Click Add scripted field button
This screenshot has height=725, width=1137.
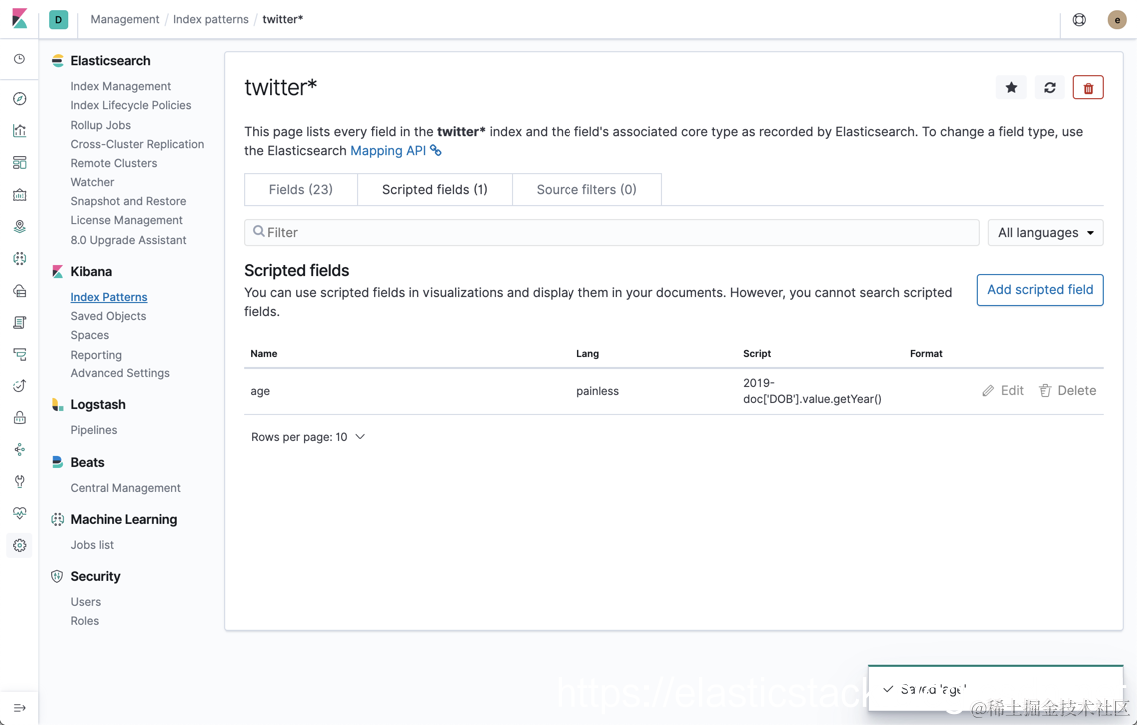tap(1040, 290)
